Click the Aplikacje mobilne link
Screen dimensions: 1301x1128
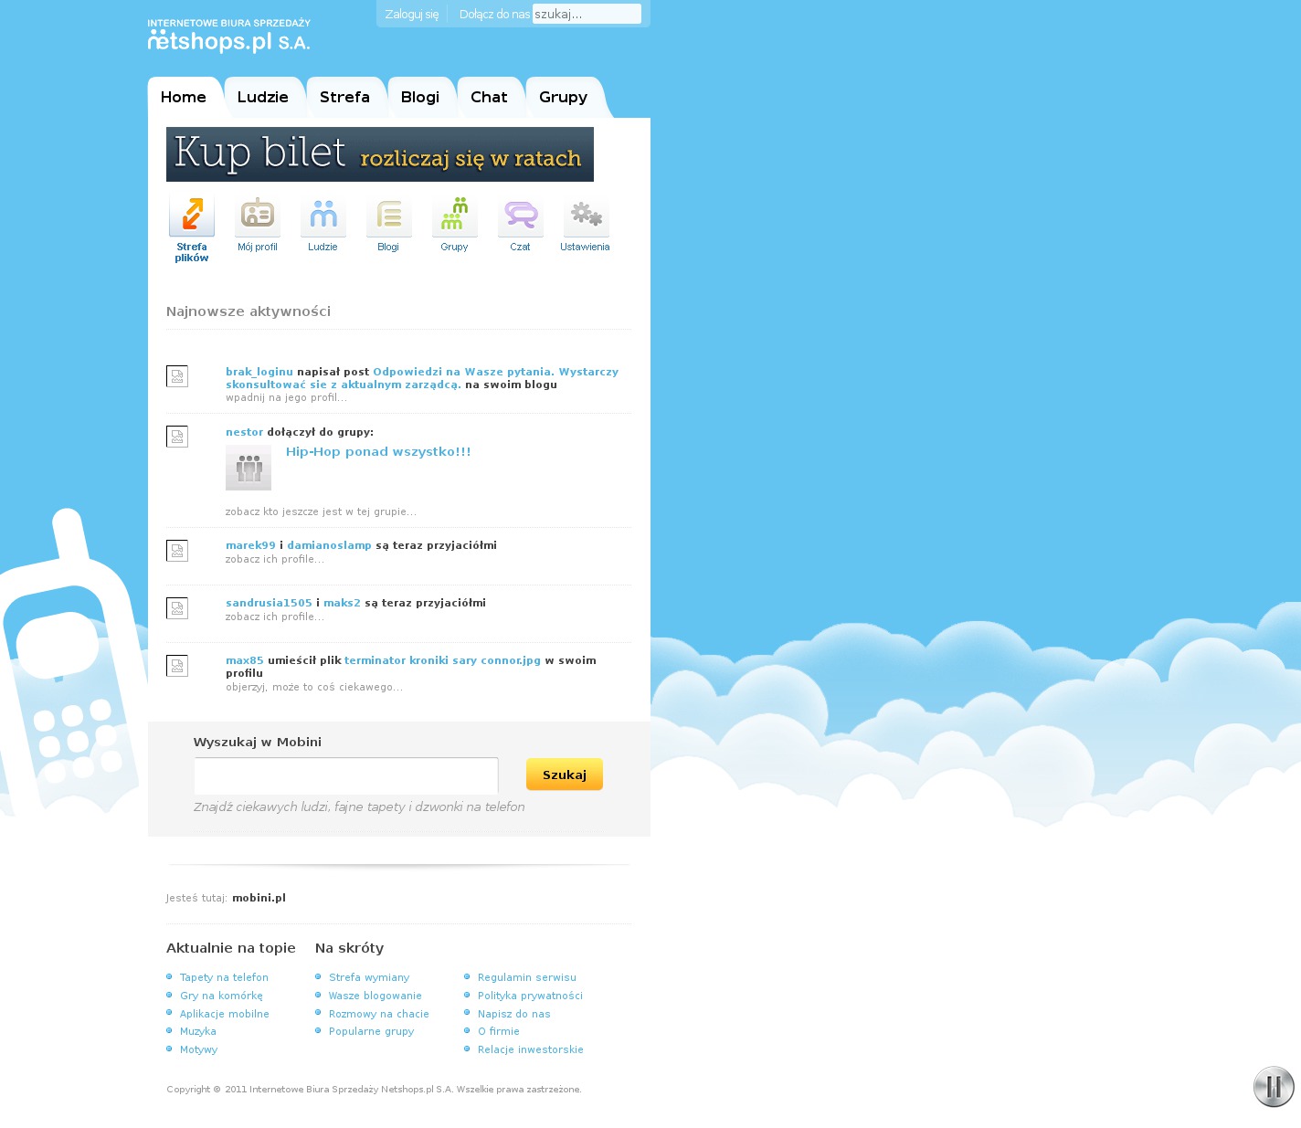pos(225,1014)
